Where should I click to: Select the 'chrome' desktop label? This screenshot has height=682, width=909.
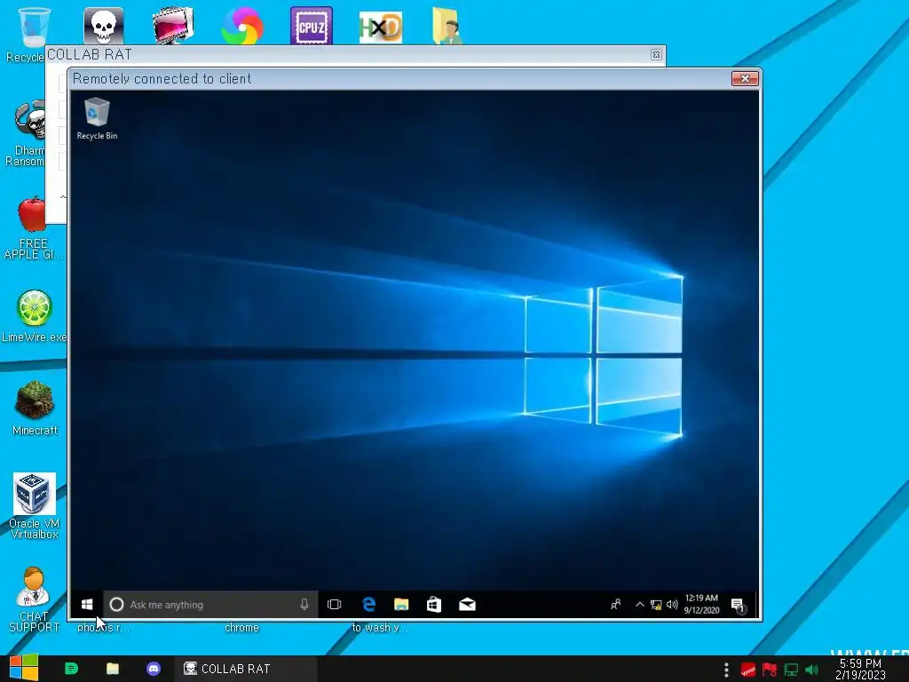241,628
